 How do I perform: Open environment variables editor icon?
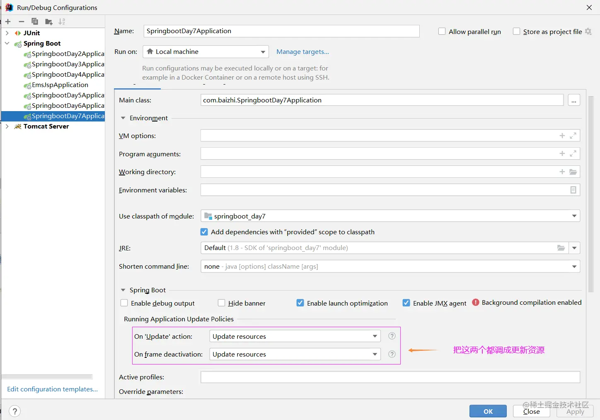(x=573, y=190)
